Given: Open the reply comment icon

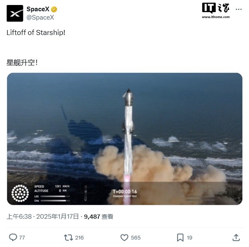Looking at the screenshot, I should coord(13,237).
